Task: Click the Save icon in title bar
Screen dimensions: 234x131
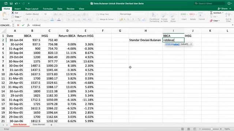Action: 11,3
